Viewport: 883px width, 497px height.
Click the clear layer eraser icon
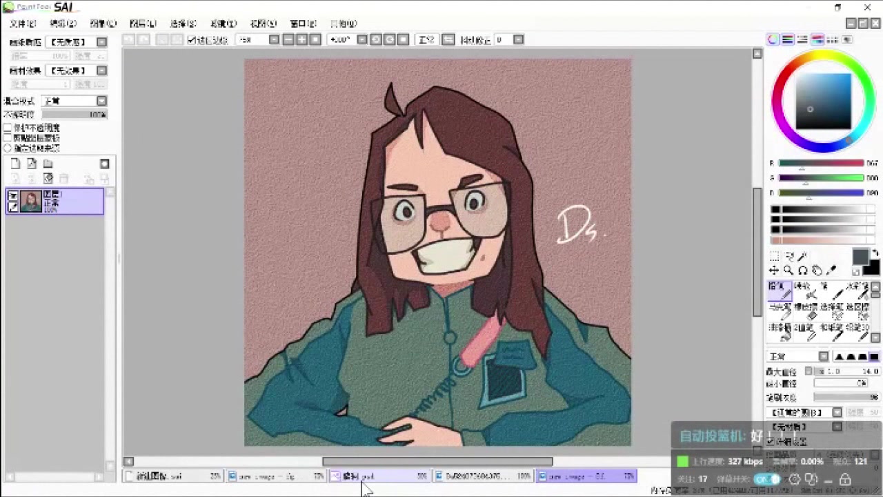point(48,178)
